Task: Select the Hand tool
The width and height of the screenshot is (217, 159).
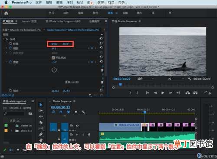Action: tap(41, 140)
